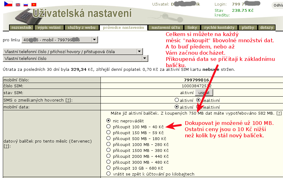Select the Russian flag language icon
Viewport: 283px width, 178px height.
coord(26,5)
